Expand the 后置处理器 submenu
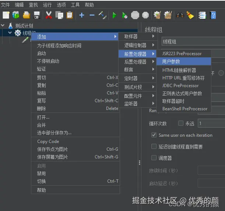225x211 pixels. pos(137,62)
